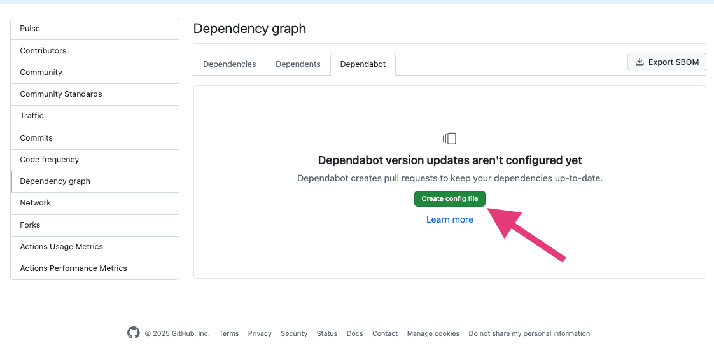This screenshot has width=714, height=355.
Task: Open the Network graph page
Action: click(x=95, y=203)
